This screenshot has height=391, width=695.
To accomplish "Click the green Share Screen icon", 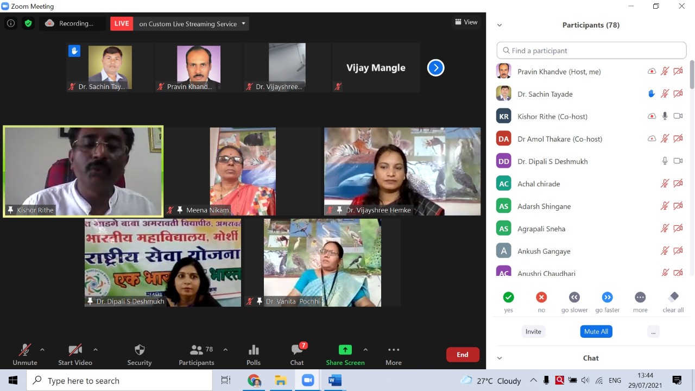I will [x=345, y=350].
